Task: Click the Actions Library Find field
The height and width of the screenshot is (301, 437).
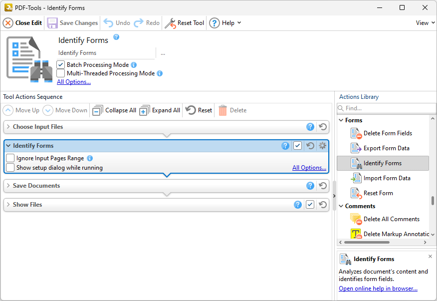Action: point(386,108)
